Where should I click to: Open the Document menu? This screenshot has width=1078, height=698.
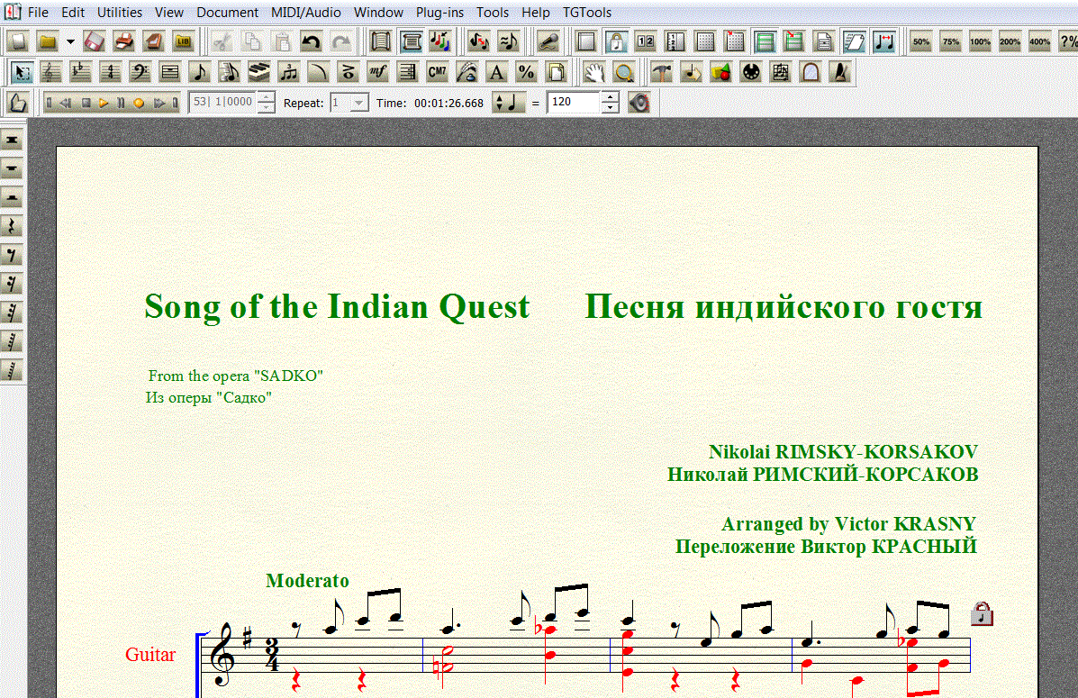click(x=228, y=13)
